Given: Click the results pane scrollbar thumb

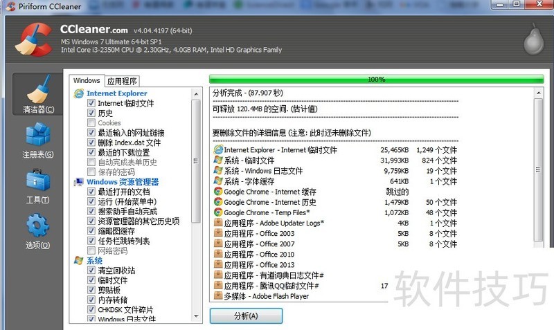Looking at the screenshot, I should 538,169.
